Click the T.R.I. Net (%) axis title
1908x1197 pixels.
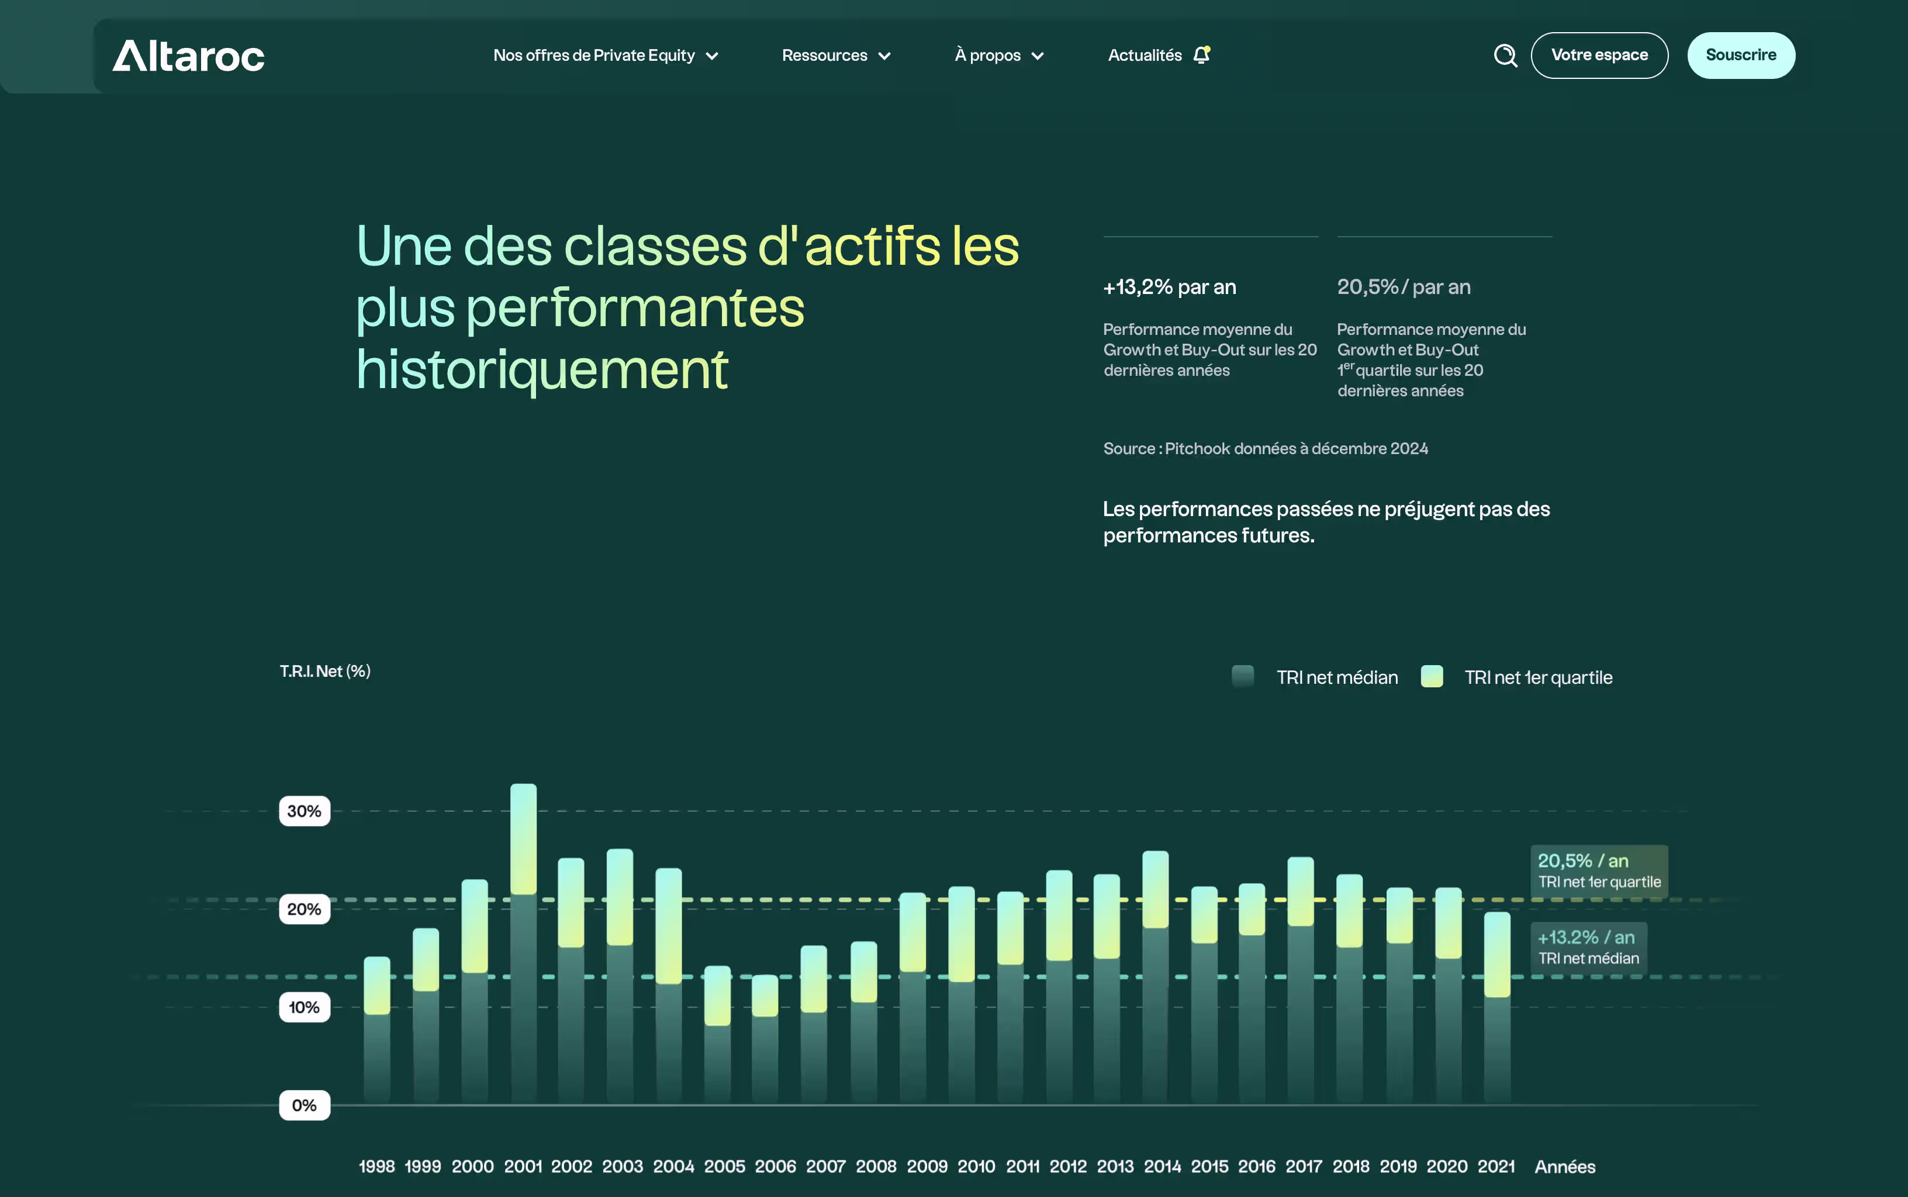point(324,672)
